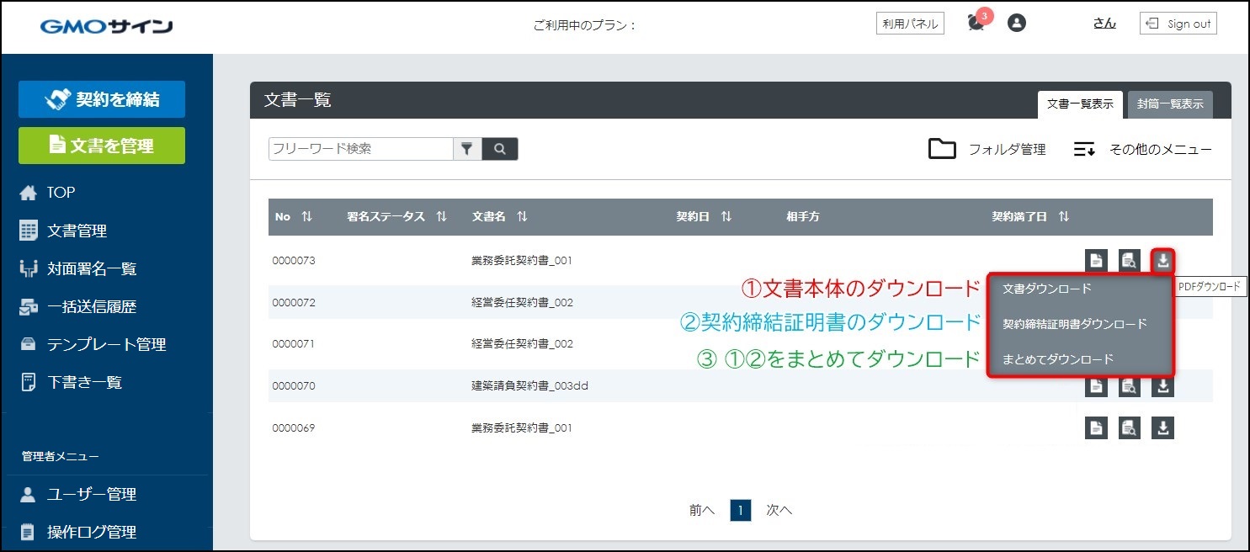Sort the list by No column
Screen dimensions: 1250x552
click(x=306, y=217)
